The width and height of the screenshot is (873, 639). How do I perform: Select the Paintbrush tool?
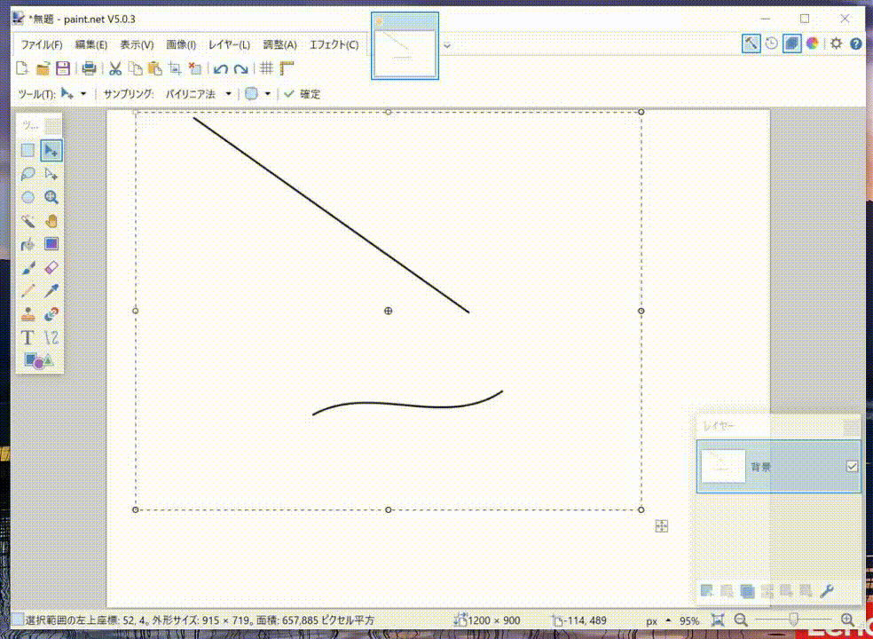[28, 267]
